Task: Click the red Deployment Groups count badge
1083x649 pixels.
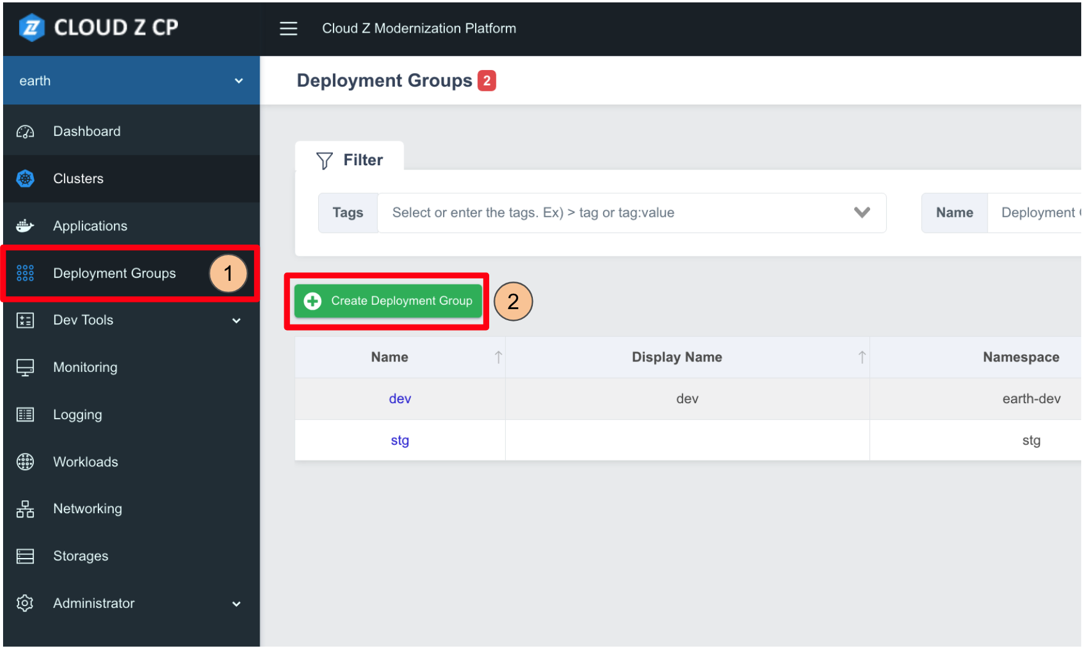Action: 487,81
